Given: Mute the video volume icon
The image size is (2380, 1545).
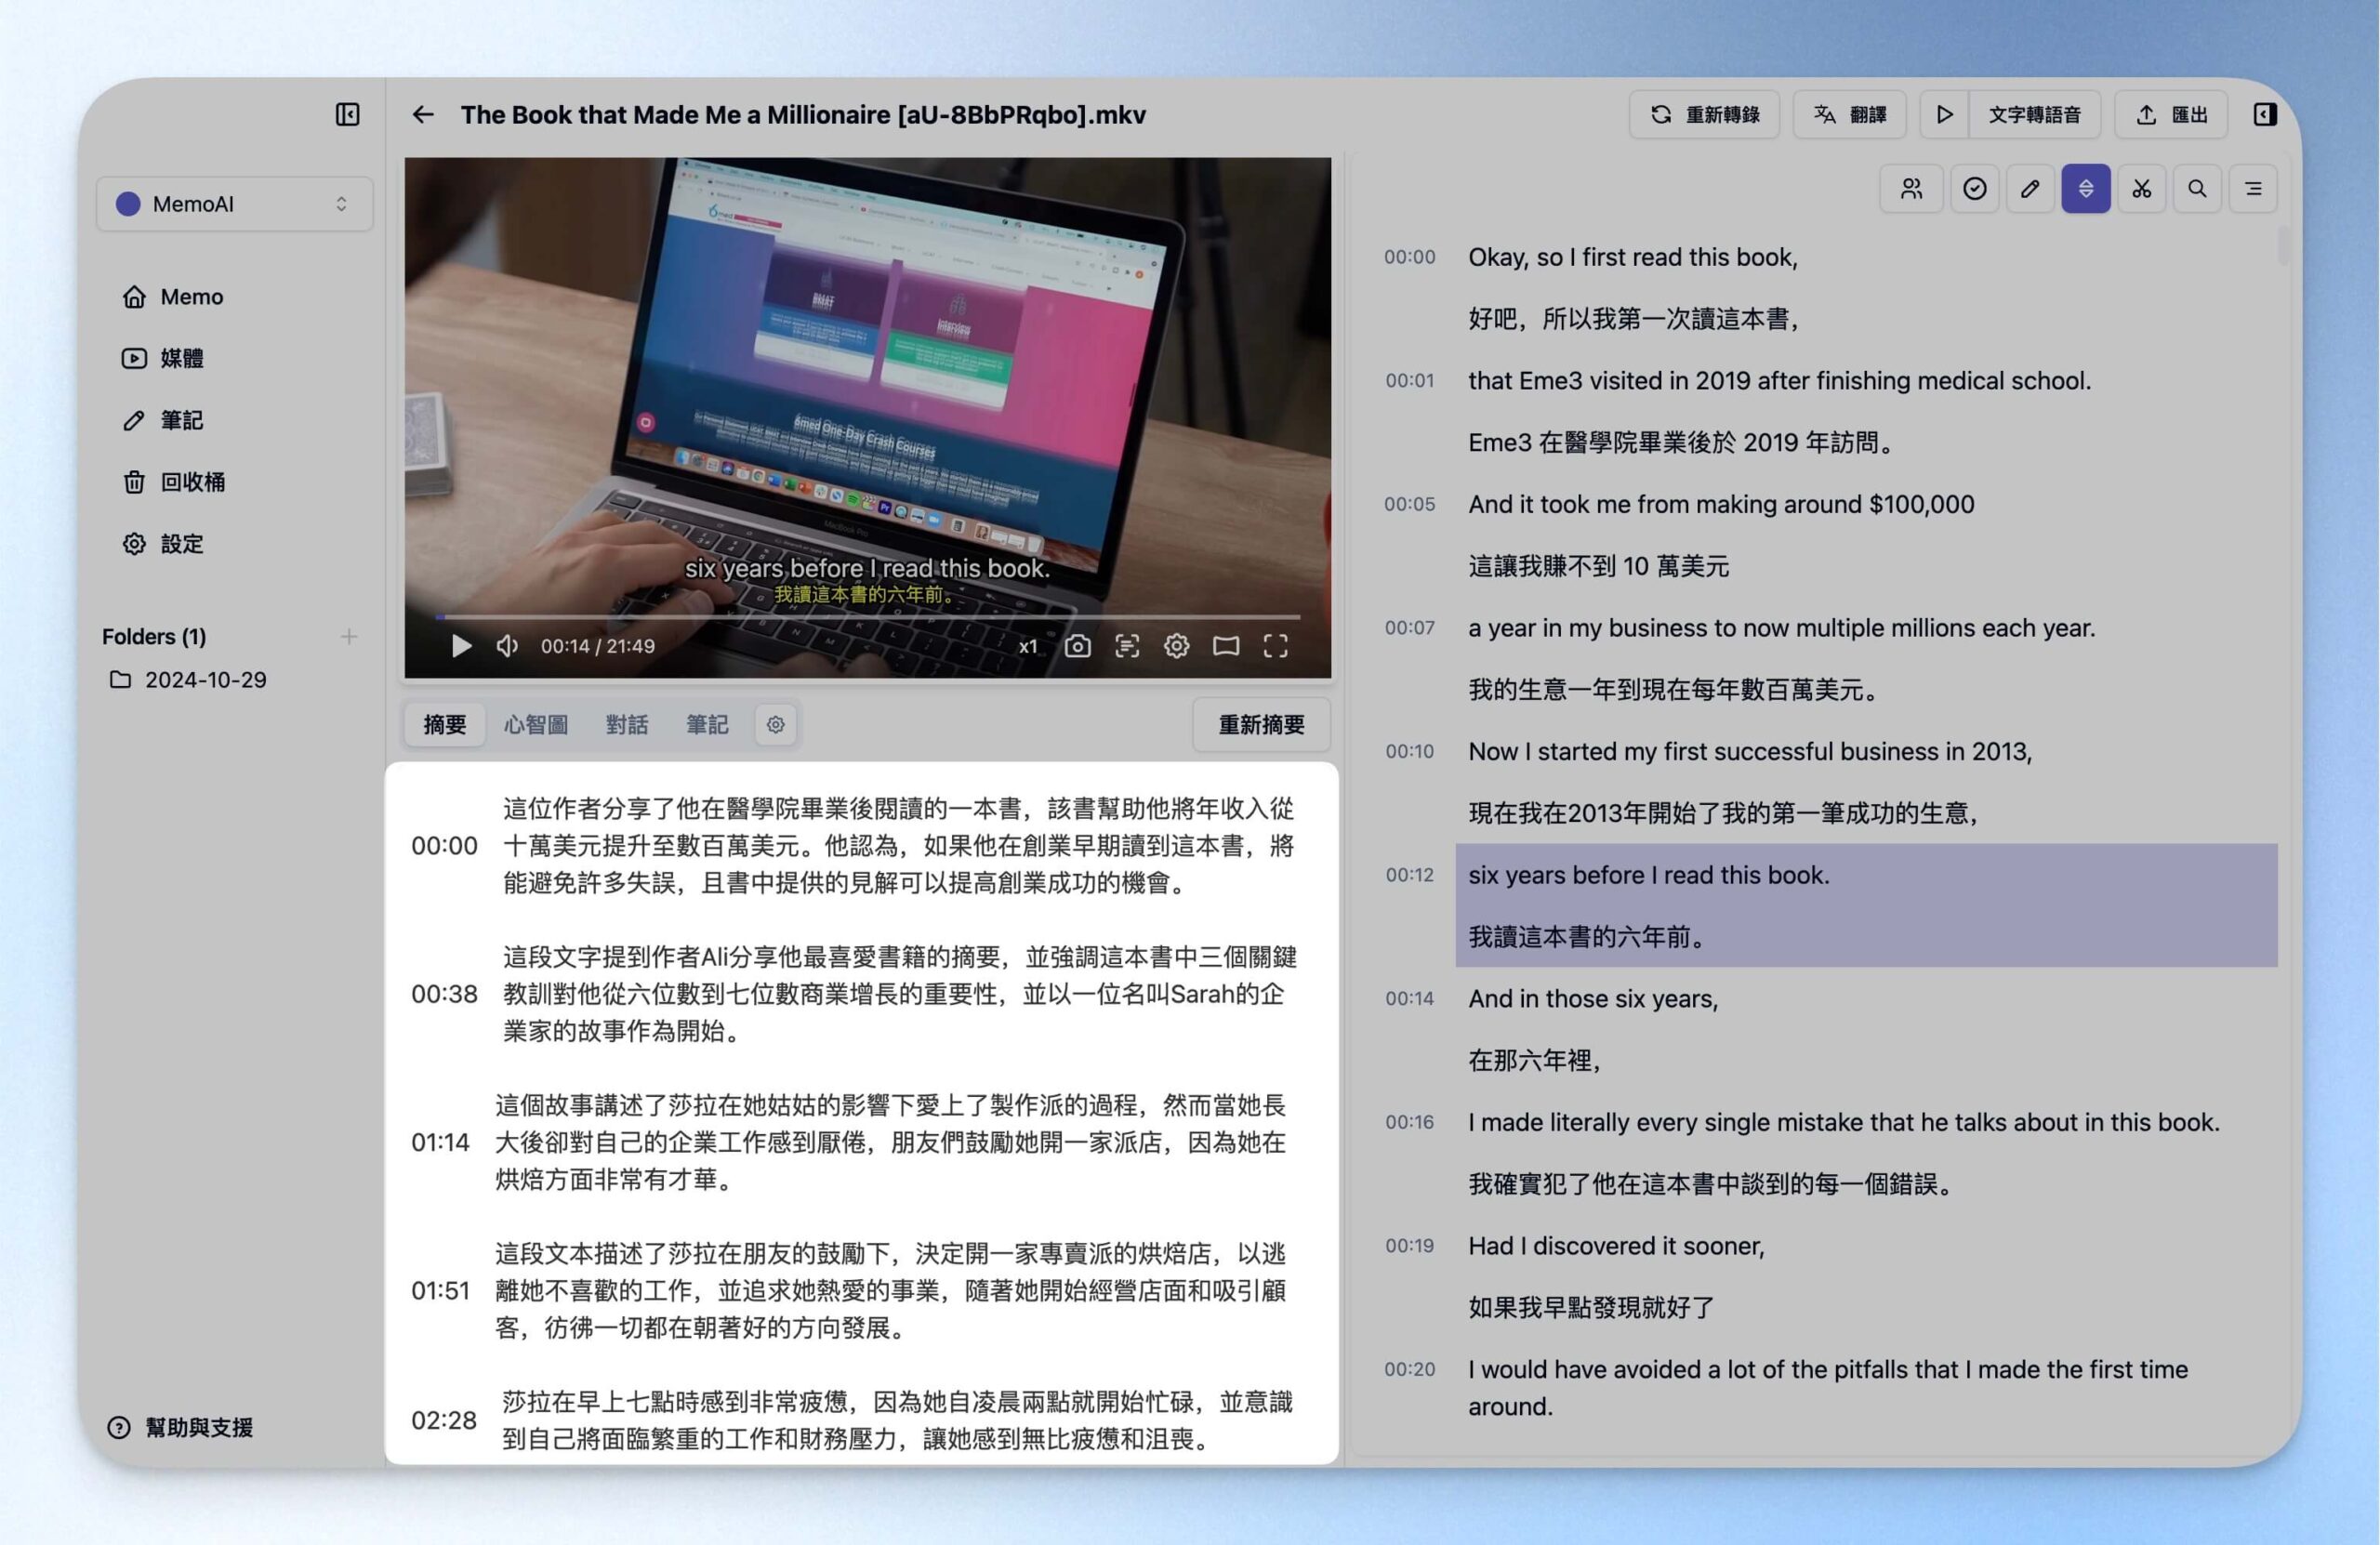Looking at the screenshot, I should point(507,646).
